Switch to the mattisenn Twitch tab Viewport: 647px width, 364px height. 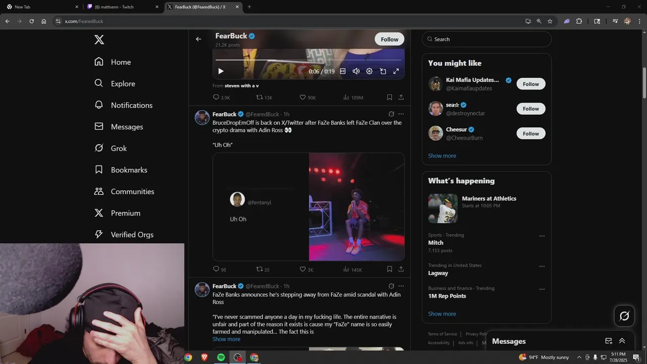point(122,7)
